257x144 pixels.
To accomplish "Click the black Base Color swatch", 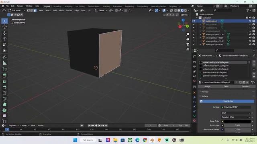I will [x=237, y=121].
